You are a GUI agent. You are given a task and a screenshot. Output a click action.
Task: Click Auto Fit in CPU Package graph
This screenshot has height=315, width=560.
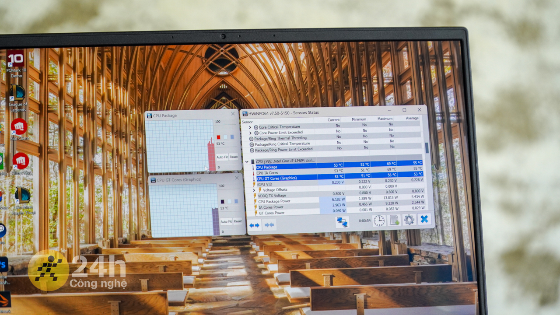point(222,157)
